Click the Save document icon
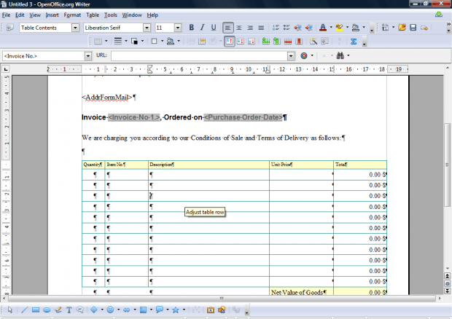The height and width of the screenshot is (319, 452). click(413, 28)
